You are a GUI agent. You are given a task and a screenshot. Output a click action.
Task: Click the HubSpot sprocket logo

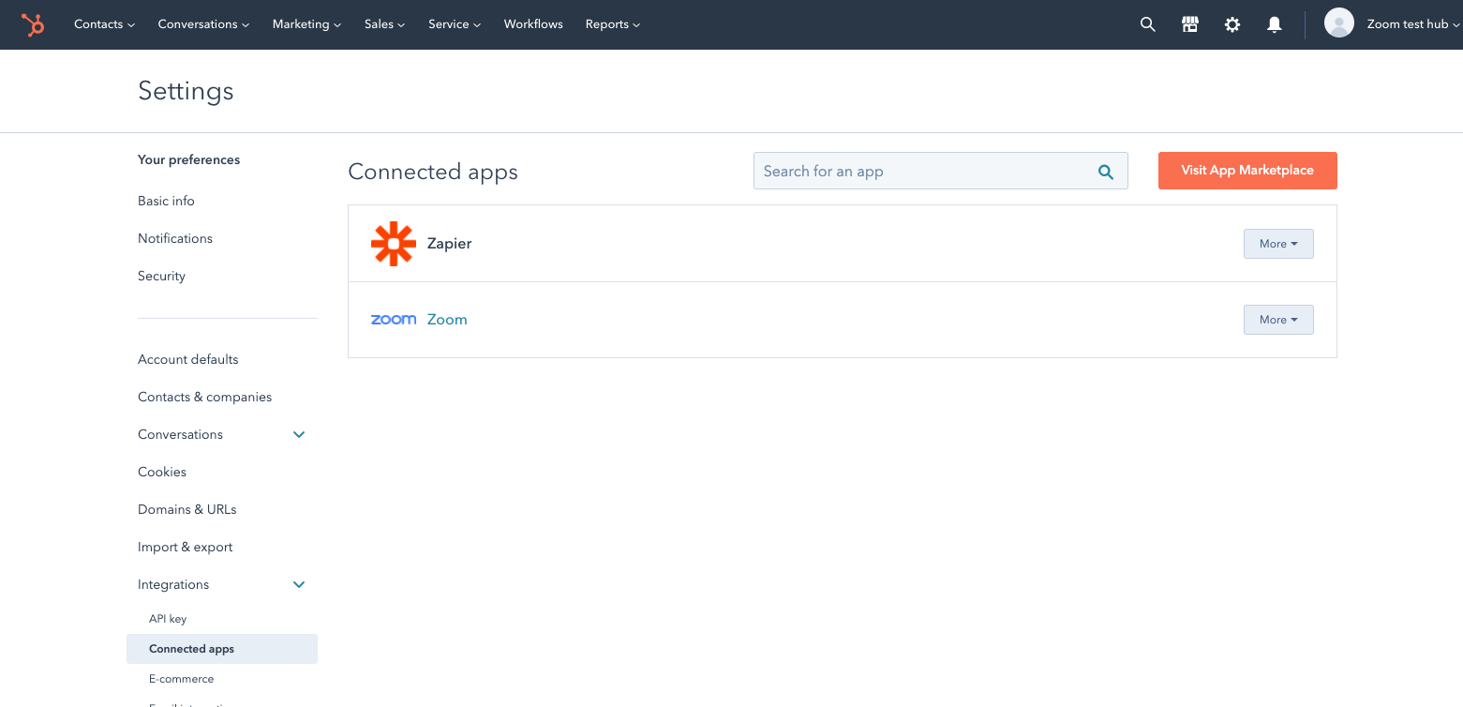(33, 24)
